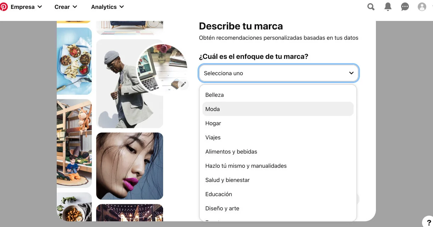The width and height of the screenshot is (433, 227).
Task: Click the child's bunk bed playroom image
Action: tap(74, 143)
